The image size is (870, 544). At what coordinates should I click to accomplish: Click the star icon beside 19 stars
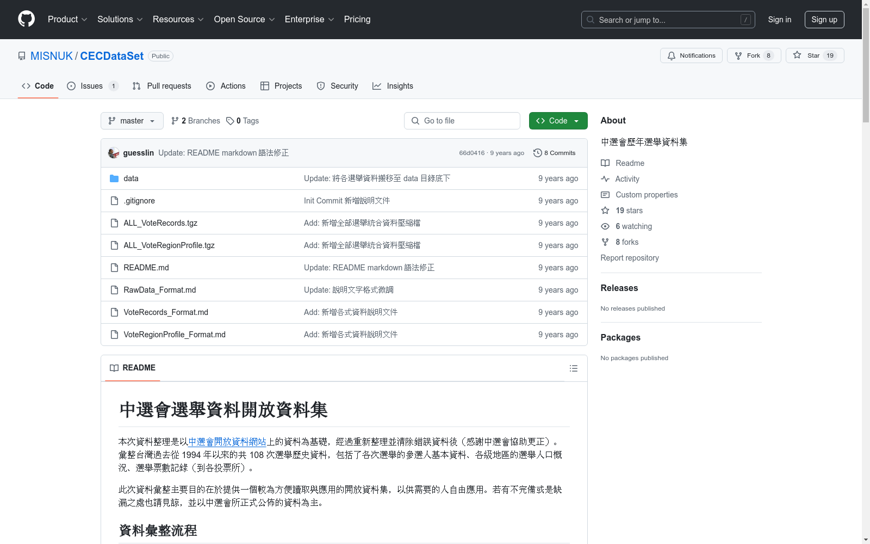(605, 211)
